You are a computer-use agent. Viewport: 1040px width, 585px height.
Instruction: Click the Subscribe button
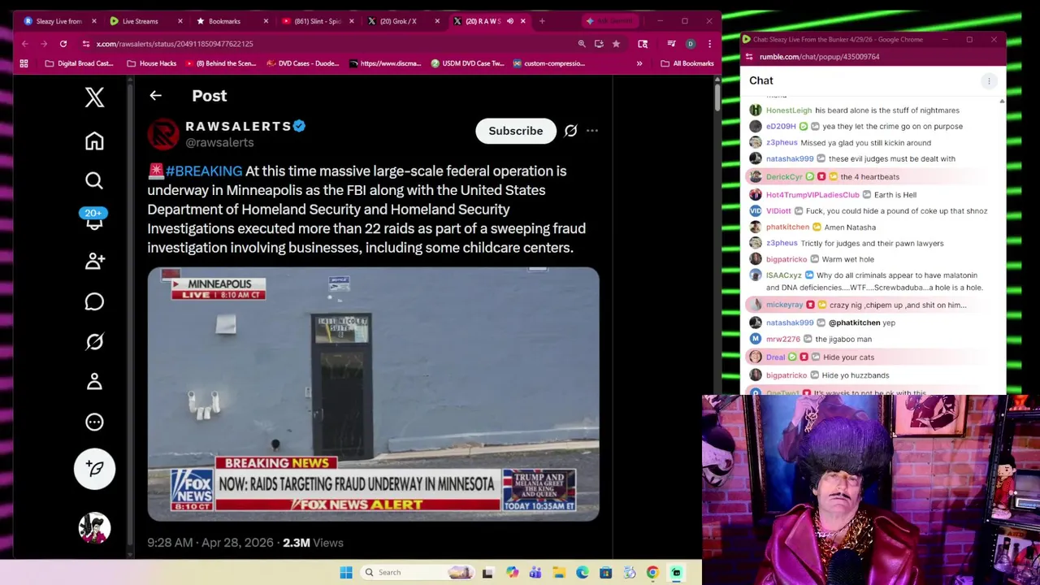516,131
